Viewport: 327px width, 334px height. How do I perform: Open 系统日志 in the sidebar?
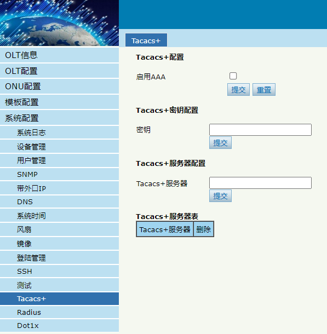pos(60,133)
